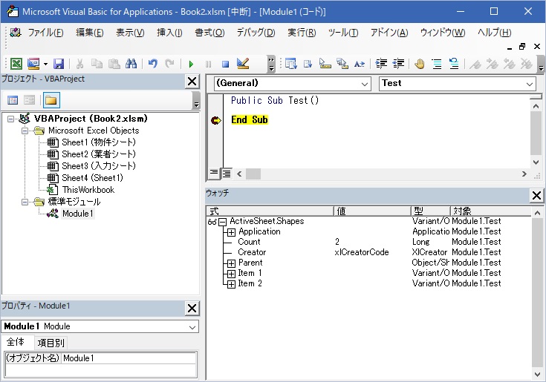Collapse the Microsoft Excel Objects folder
This screenshot has width=546, height=382.
tap(25, 131)
